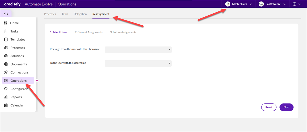Click the M avatar for Master Data
Image resolution: width=307 pixels, height=132 pixels.
(x=228, y=4)
